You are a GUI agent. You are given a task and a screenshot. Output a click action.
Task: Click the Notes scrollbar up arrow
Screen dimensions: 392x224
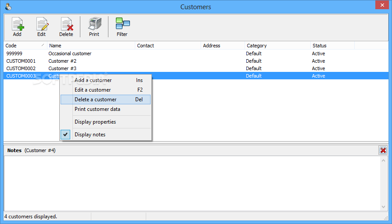pyautogui.click(x=383, y=160)
